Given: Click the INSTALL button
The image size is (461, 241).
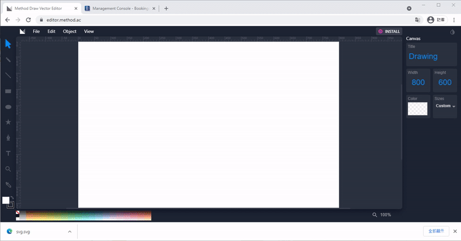Looking at the screenshot, I should (x=388, y=32).
